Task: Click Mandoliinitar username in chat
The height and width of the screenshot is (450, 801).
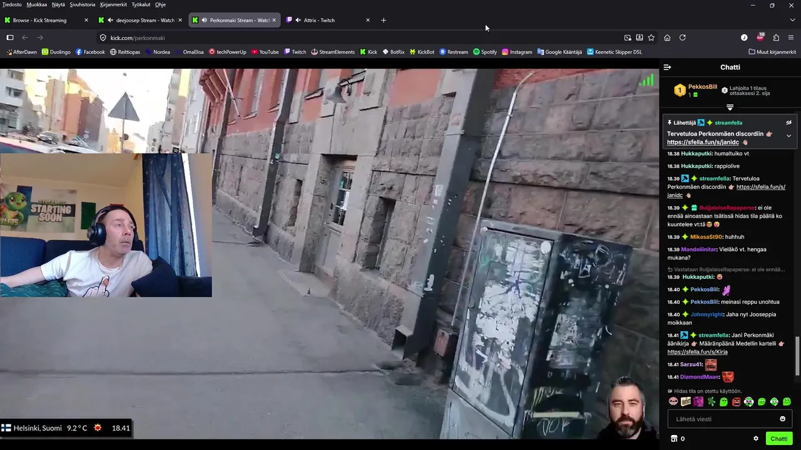Action: coord(699,249)
